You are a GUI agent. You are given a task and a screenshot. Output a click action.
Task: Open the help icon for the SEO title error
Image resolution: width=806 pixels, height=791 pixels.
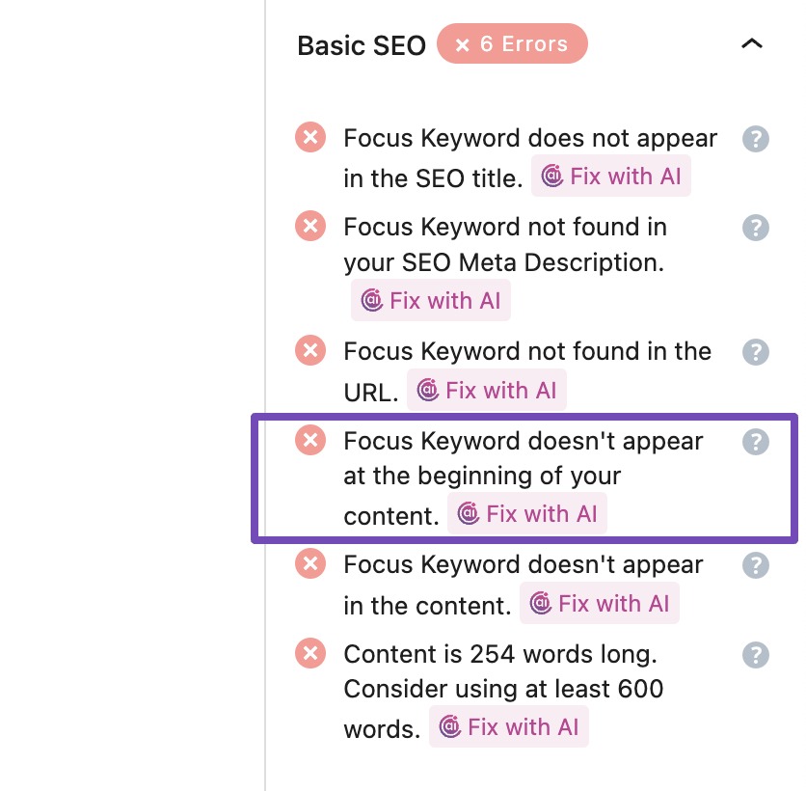pos(756,139)
